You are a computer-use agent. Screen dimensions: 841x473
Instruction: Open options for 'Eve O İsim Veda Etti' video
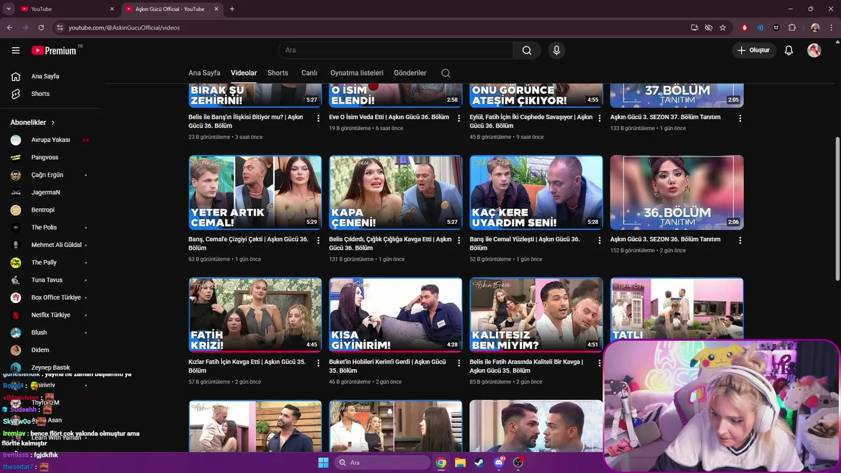(x=459, y=118)
